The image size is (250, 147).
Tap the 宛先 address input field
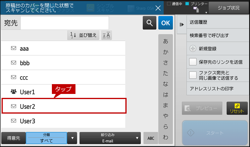(65, 23)
